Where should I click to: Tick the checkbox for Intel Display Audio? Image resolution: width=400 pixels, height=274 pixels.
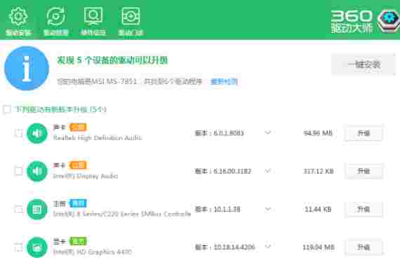[x=18, y=171]
